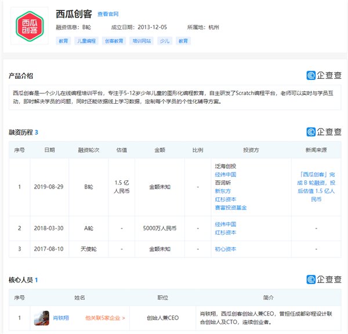Click the first 教育 tag before 儿童编程

(63, 41)
